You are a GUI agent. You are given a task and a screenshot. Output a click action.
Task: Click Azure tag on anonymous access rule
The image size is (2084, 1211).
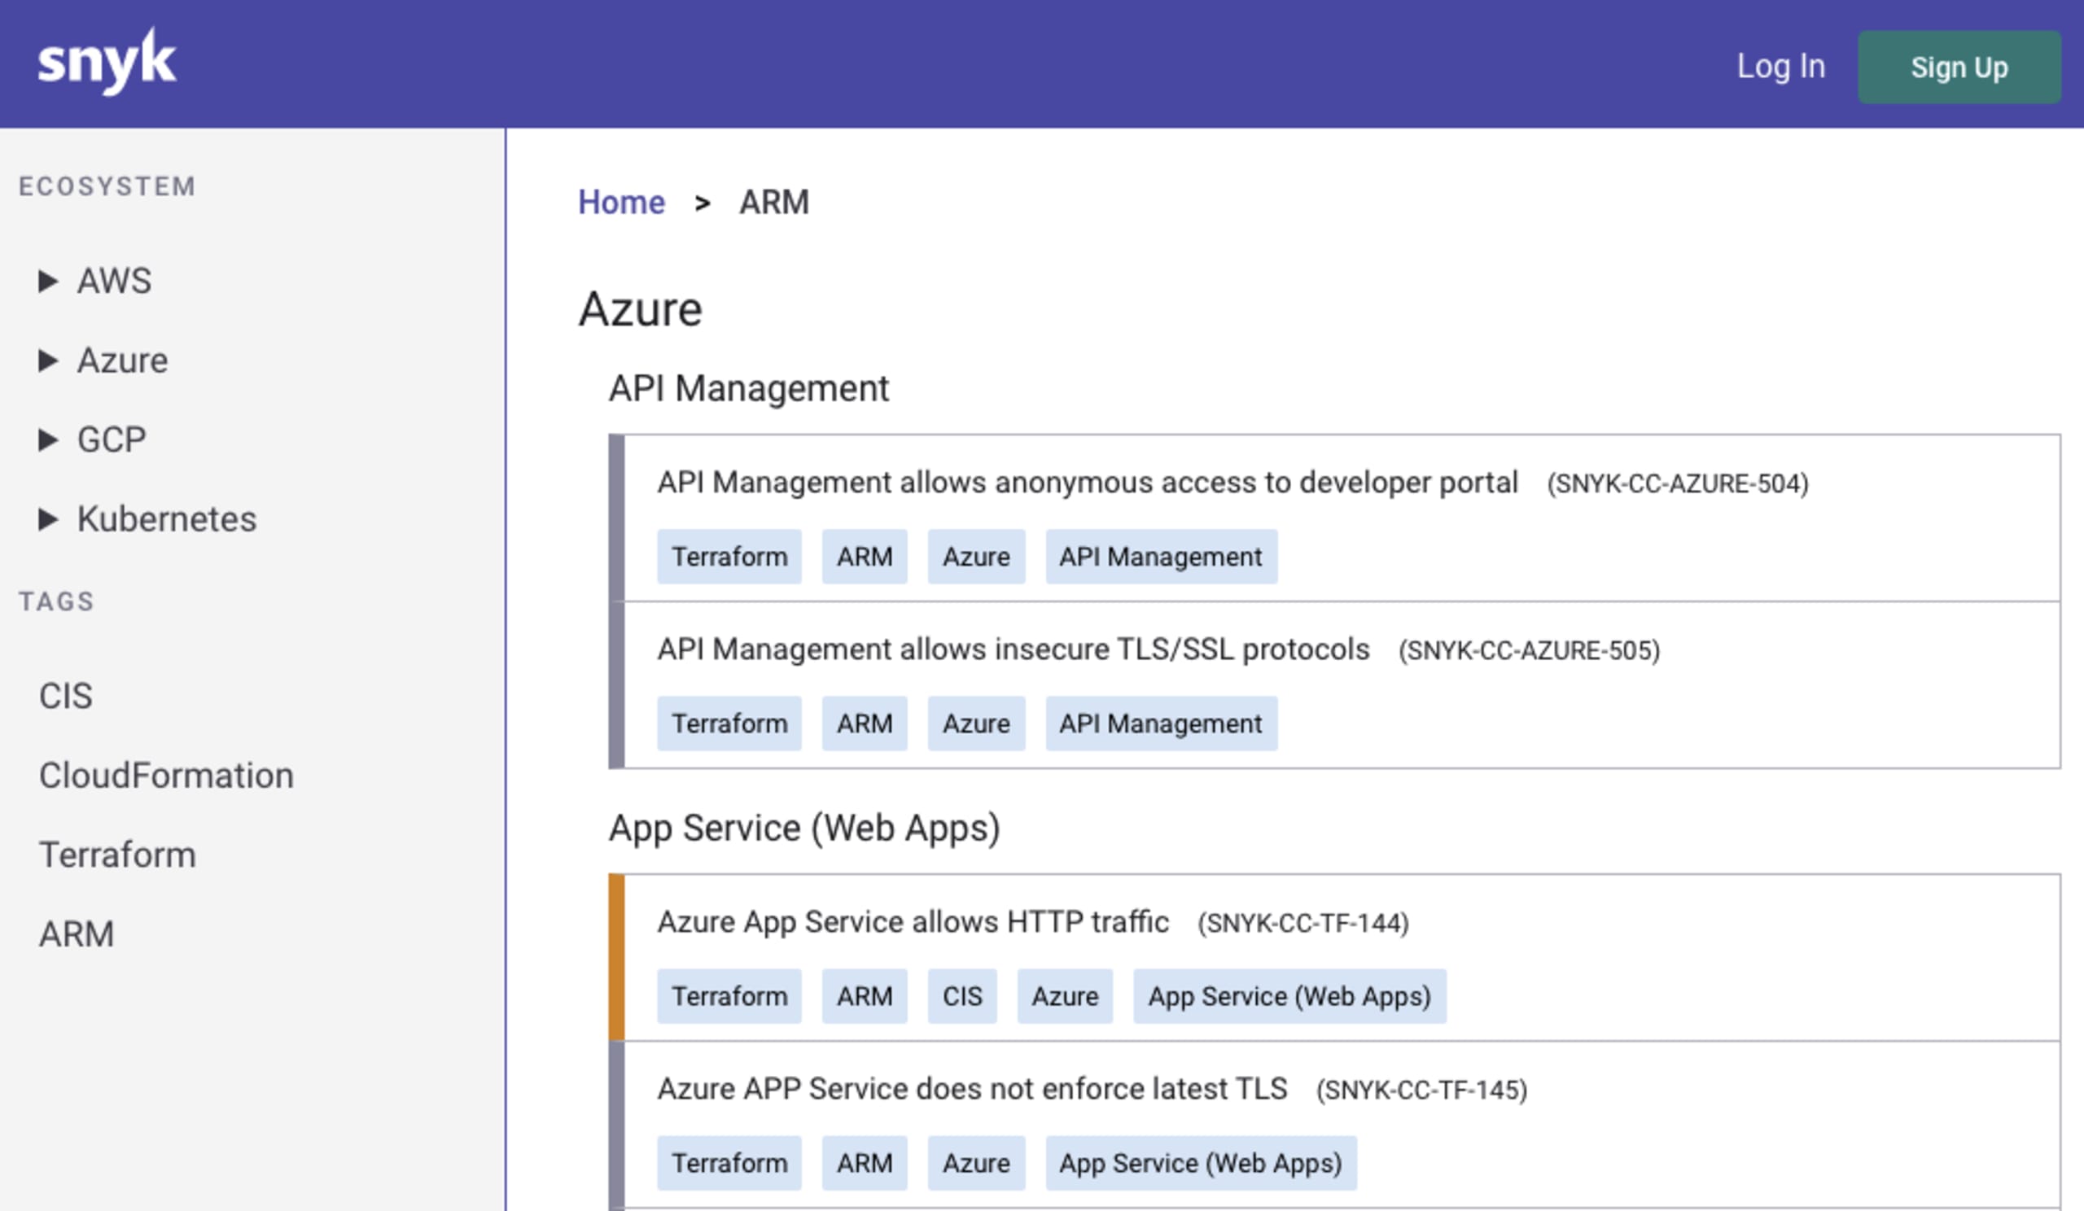(x=976, y=557)
